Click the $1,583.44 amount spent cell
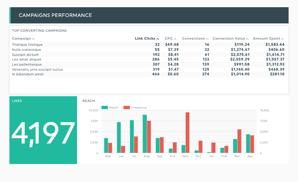This screenshot has width=298, height=182. [275, 44]
